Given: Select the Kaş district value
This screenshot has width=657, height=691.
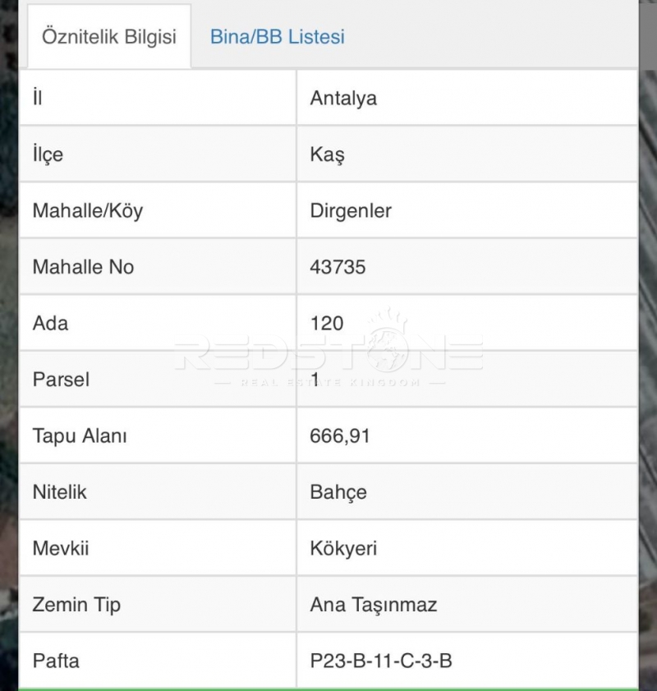Looking at the screenshot, I should click(327, 154).
